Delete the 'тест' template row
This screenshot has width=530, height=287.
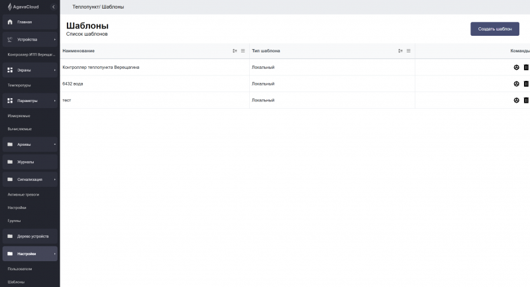[x=526, y=100]
